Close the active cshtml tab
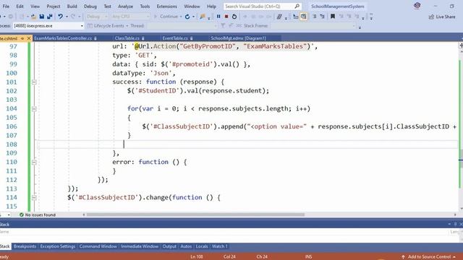Screen dimensions: 463x260 coord(29,38)
